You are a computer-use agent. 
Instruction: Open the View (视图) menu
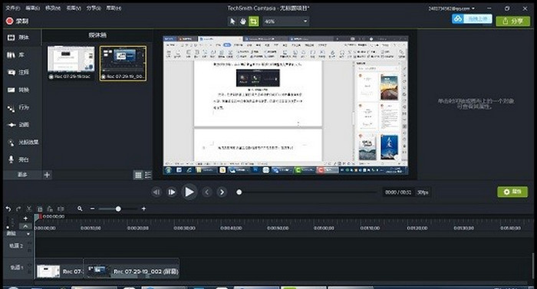74,8
